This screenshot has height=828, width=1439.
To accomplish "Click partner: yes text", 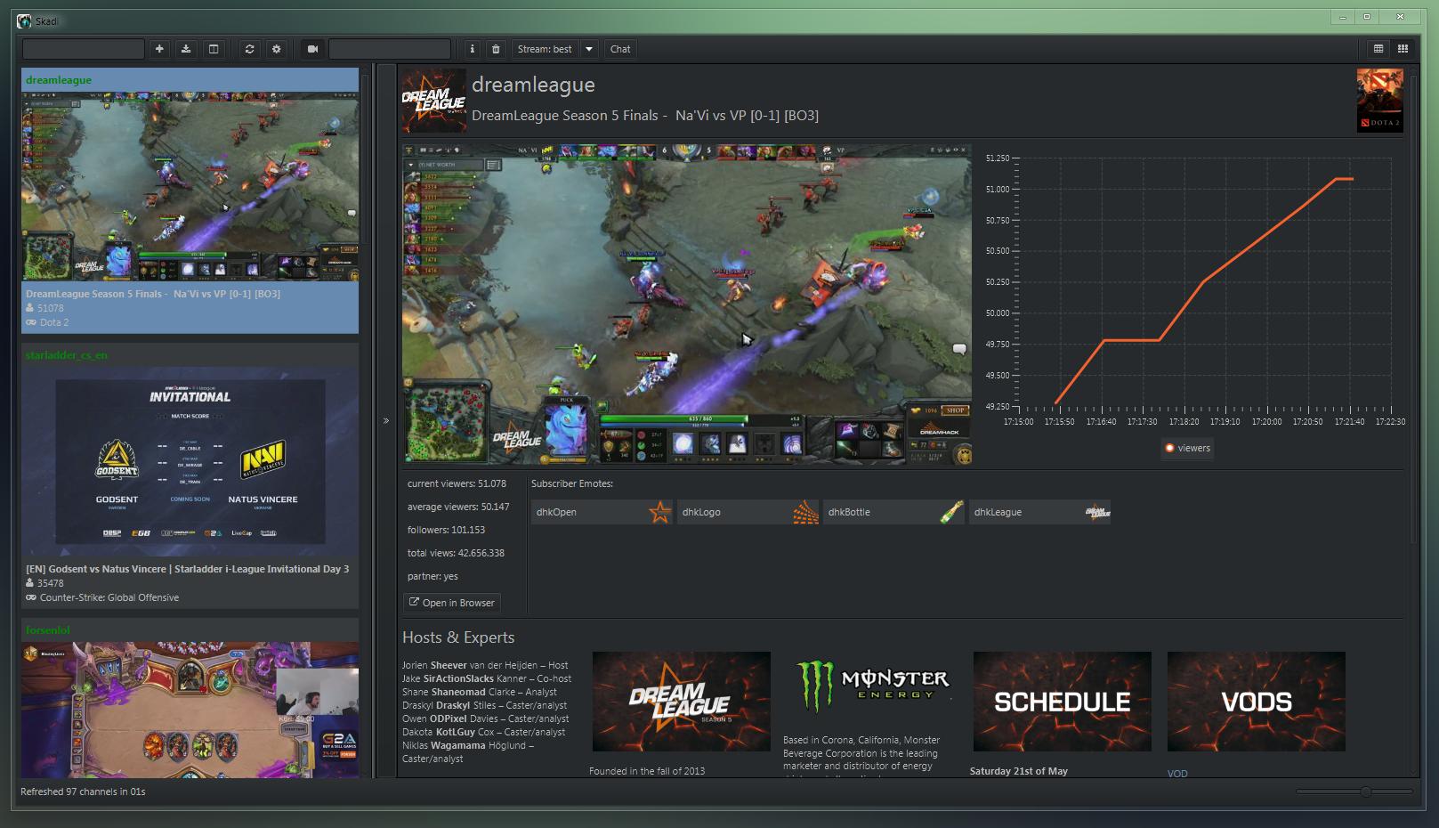I will click(x=433, y=576).
